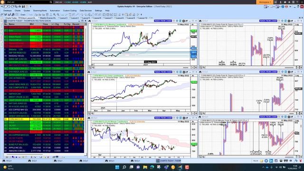
Task: Expand the main toolbar overflow arrow
Action: [141, 15]
